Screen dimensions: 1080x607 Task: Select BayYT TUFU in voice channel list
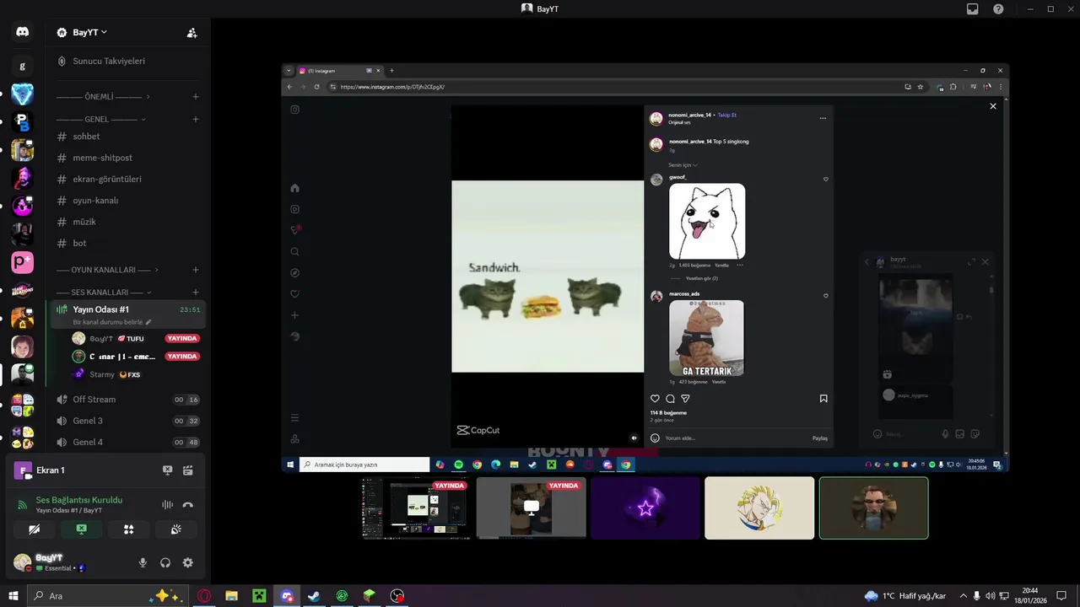tap(137, 338)
